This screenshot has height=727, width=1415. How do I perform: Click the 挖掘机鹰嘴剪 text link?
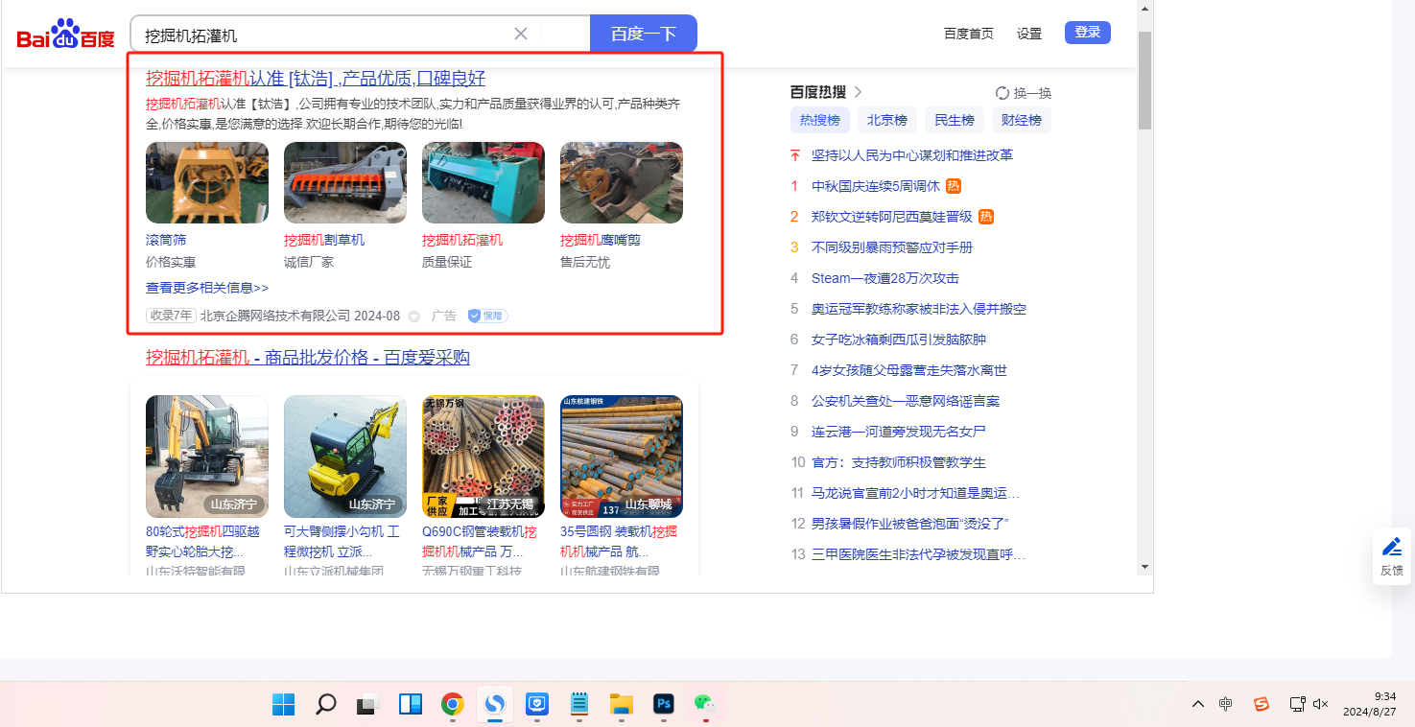601,240
